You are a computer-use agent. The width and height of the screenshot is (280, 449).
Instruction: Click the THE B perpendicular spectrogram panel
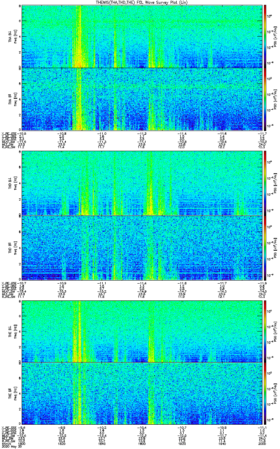point(142,331)
